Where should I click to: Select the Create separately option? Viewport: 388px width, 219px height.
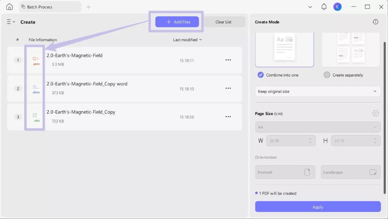(x=327, y=75)
